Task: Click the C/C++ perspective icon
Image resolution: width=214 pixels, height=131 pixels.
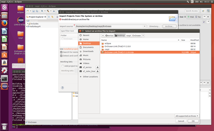Action: pyautogui.click(x=208, y=11)
